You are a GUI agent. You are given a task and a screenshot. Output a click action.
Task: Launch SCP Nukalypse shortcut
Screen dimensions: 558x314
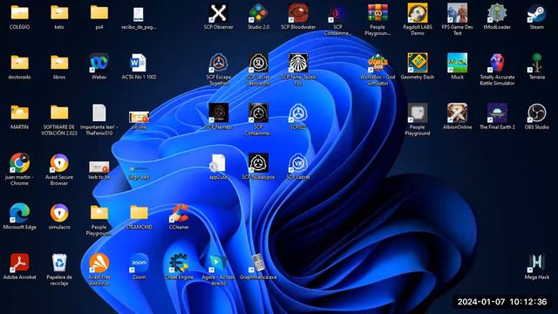pyautogui.click(x=258, y=163)
